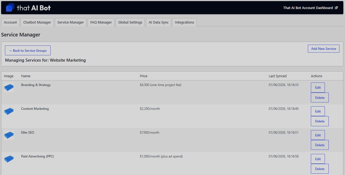Image resolution: width=345 pixels, height=175 pixels.
Task: Edit the Elite SEO service
Action: pyautogui.click(x=318, y=135)
